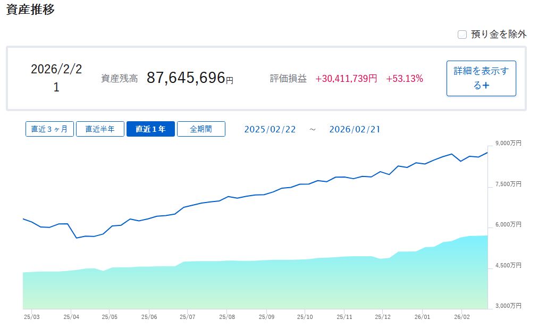Click the end date 2026/02/21
Viewport: 538px width, 328px height.
tap(355, 129)
